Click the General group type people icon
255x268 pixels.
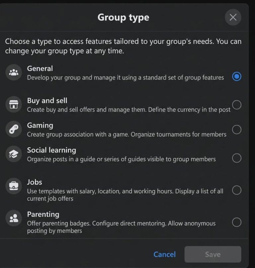coord(13,72)
